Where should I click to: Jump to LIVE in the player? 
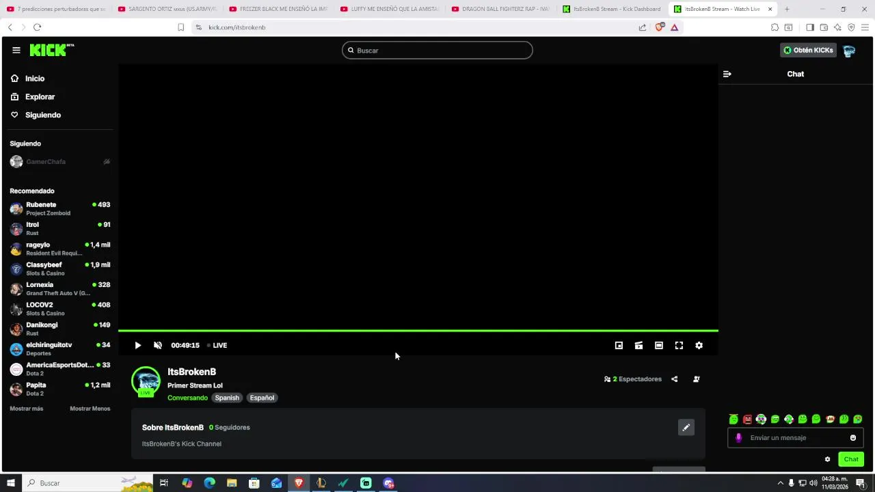pos(217,345)
